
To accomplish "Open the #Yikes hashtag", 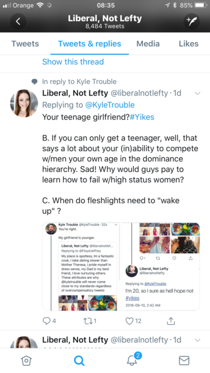I will 142,117.
